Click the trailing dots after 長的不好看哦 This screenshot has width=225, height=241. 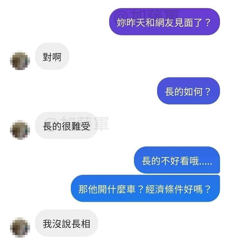click(206, 164)
